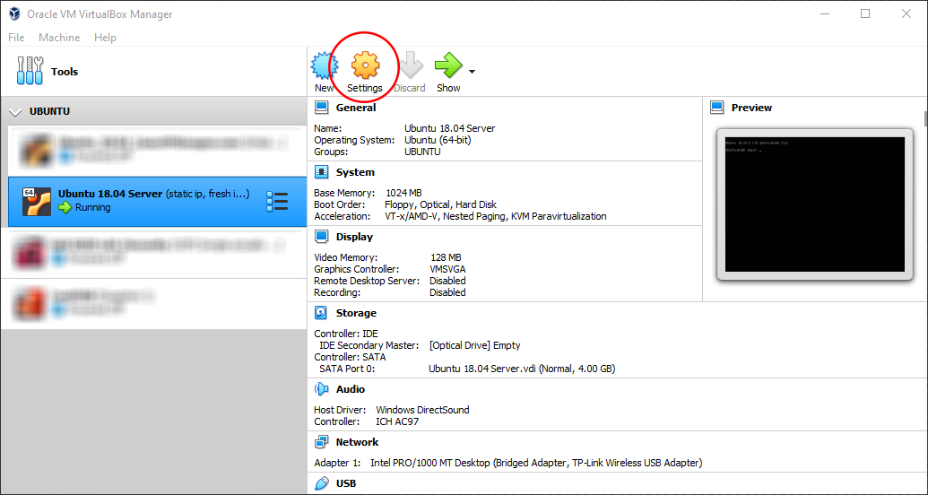This screenshot has height=495, width=928.
Task: Open the Display section heading link
Action: coord(354,237)
